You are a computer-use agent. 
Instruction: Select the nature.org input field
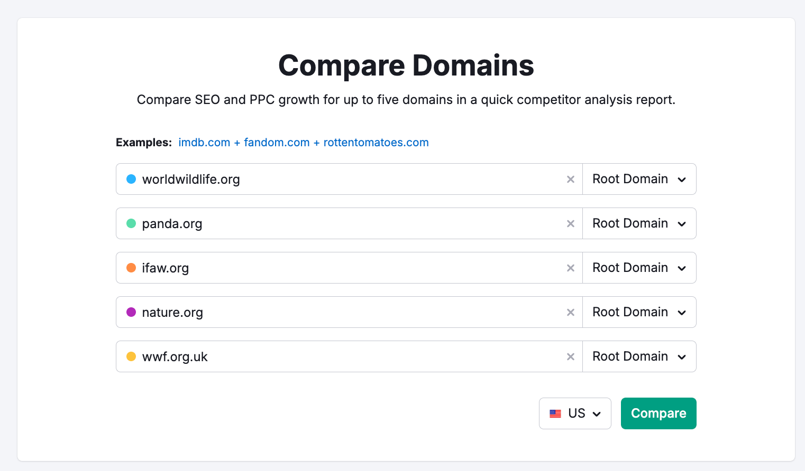[317, 312]
